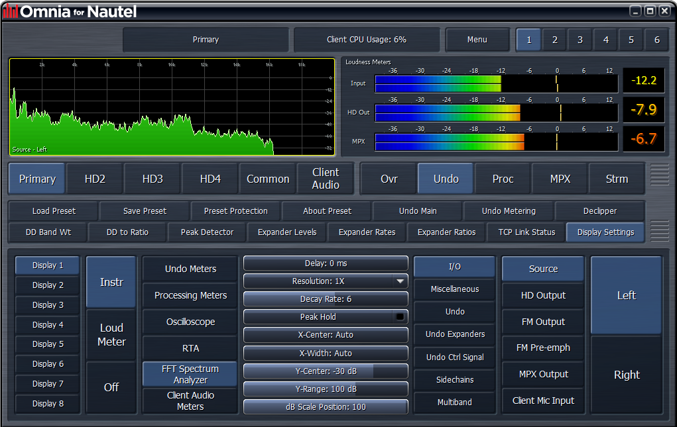The image size is (677, 427).
Task: Select MPX Output as source
Action: [x=543, y=374]
